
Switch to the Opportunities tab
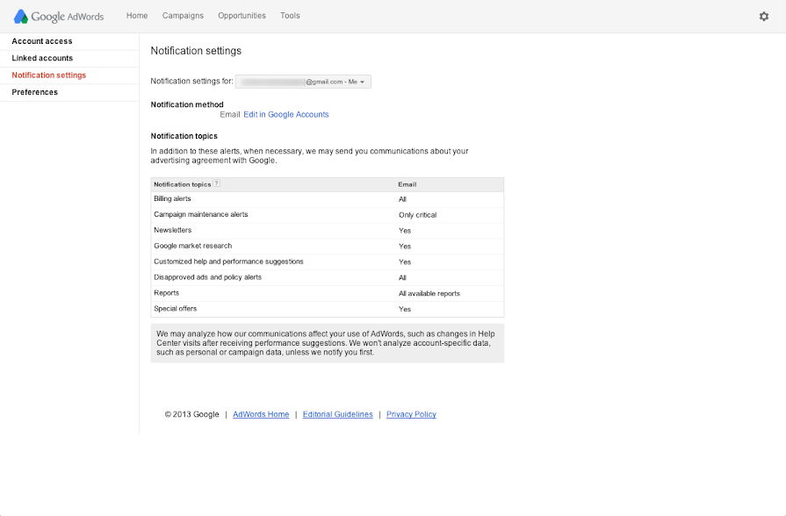coord(242,16)
